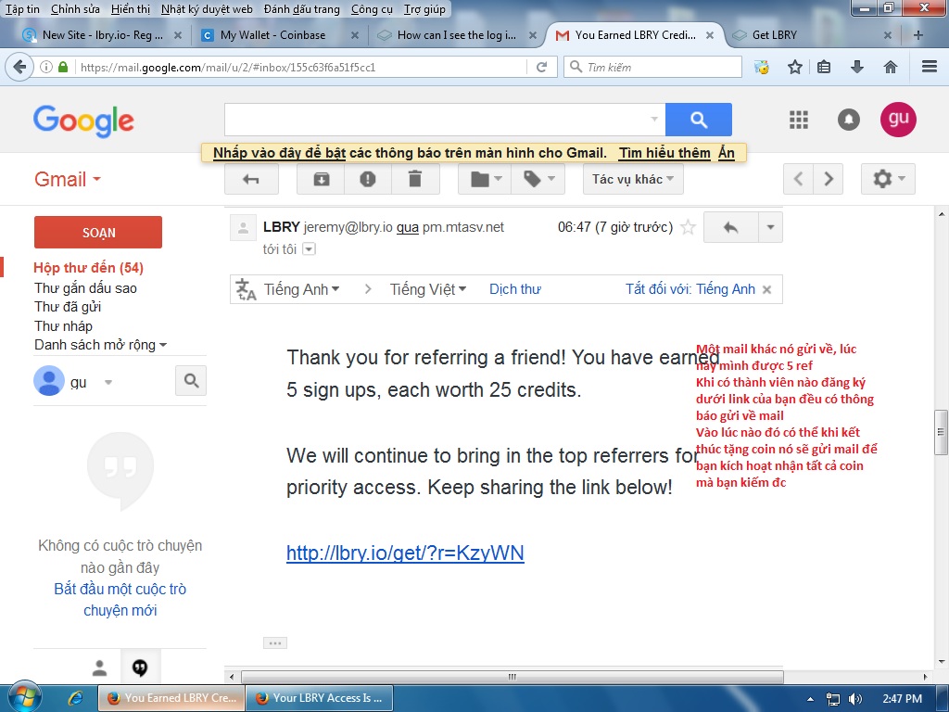Open Google notifications bell icon
This screenshot has width=949, height=712.
(849, 120)
